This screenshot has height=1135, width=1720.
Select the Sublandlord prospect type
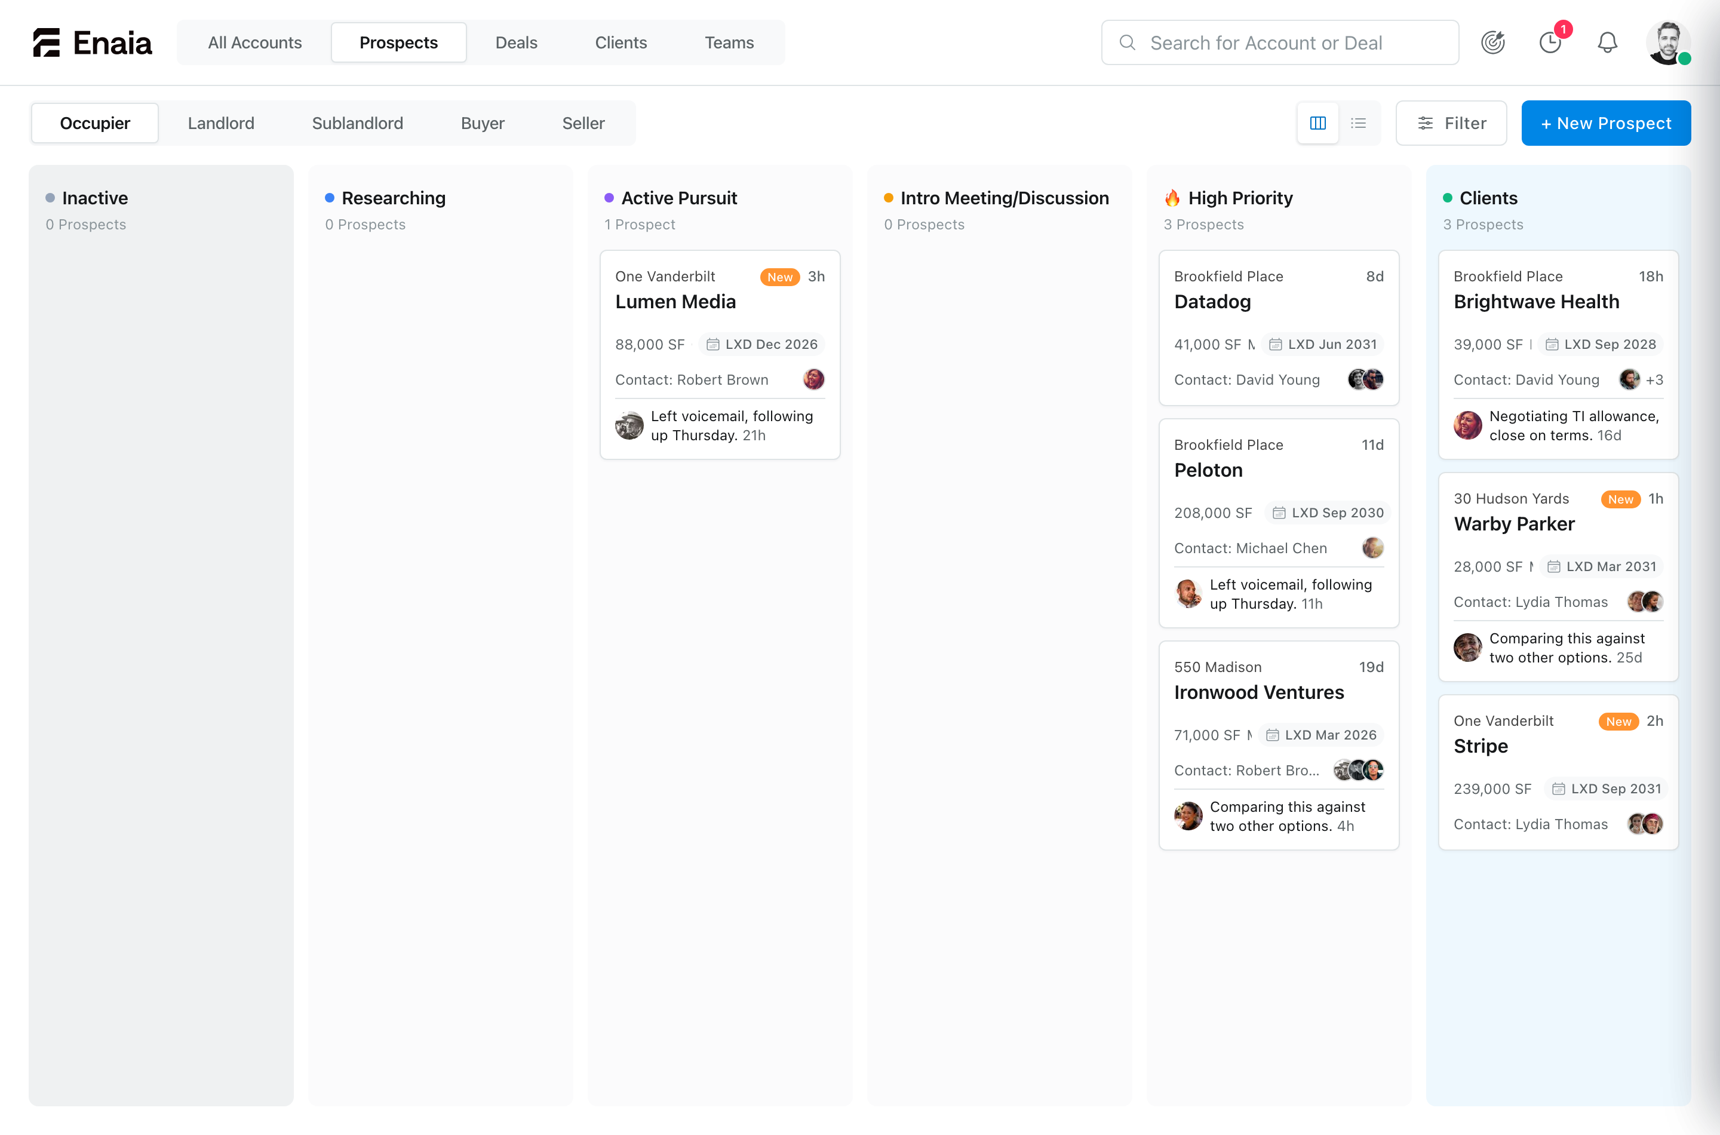point(358,123)
